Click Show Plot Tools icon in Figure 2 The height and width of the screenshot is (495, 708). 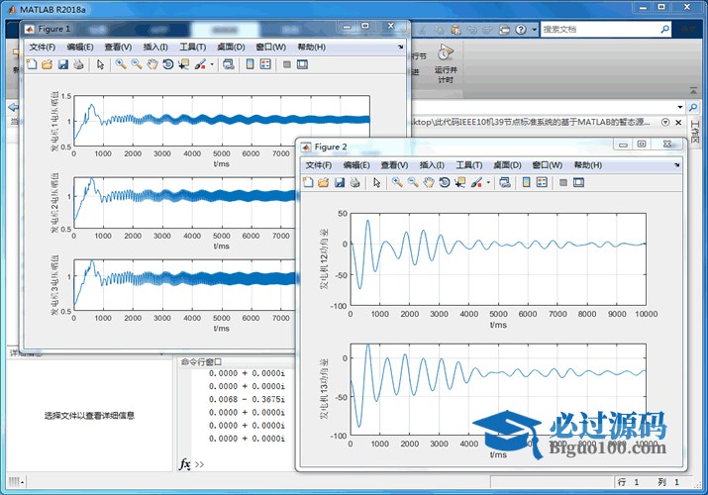578,182
